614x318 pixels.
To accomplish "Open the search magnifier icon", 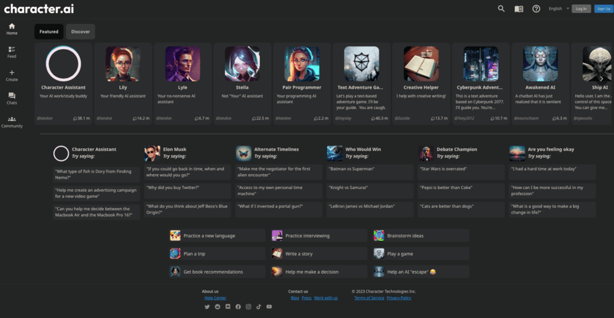I will coord(501,9).
